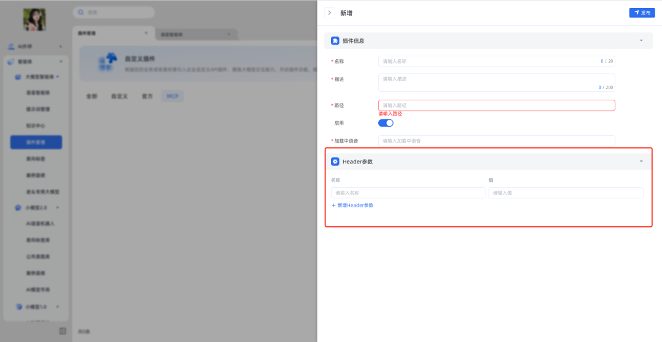This screenshot has width=662, height=342.
Task: Click the 描述 text area
Action: point(496,83)
